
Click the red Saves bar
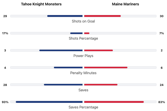[101, 85]
